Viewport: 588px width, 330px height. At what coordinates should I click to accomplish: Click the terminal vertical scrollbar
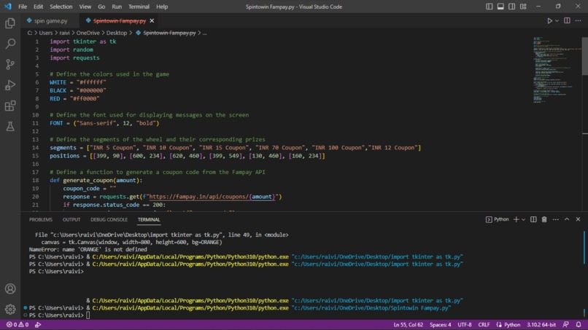pyautogui.click(x=584, y=247)
